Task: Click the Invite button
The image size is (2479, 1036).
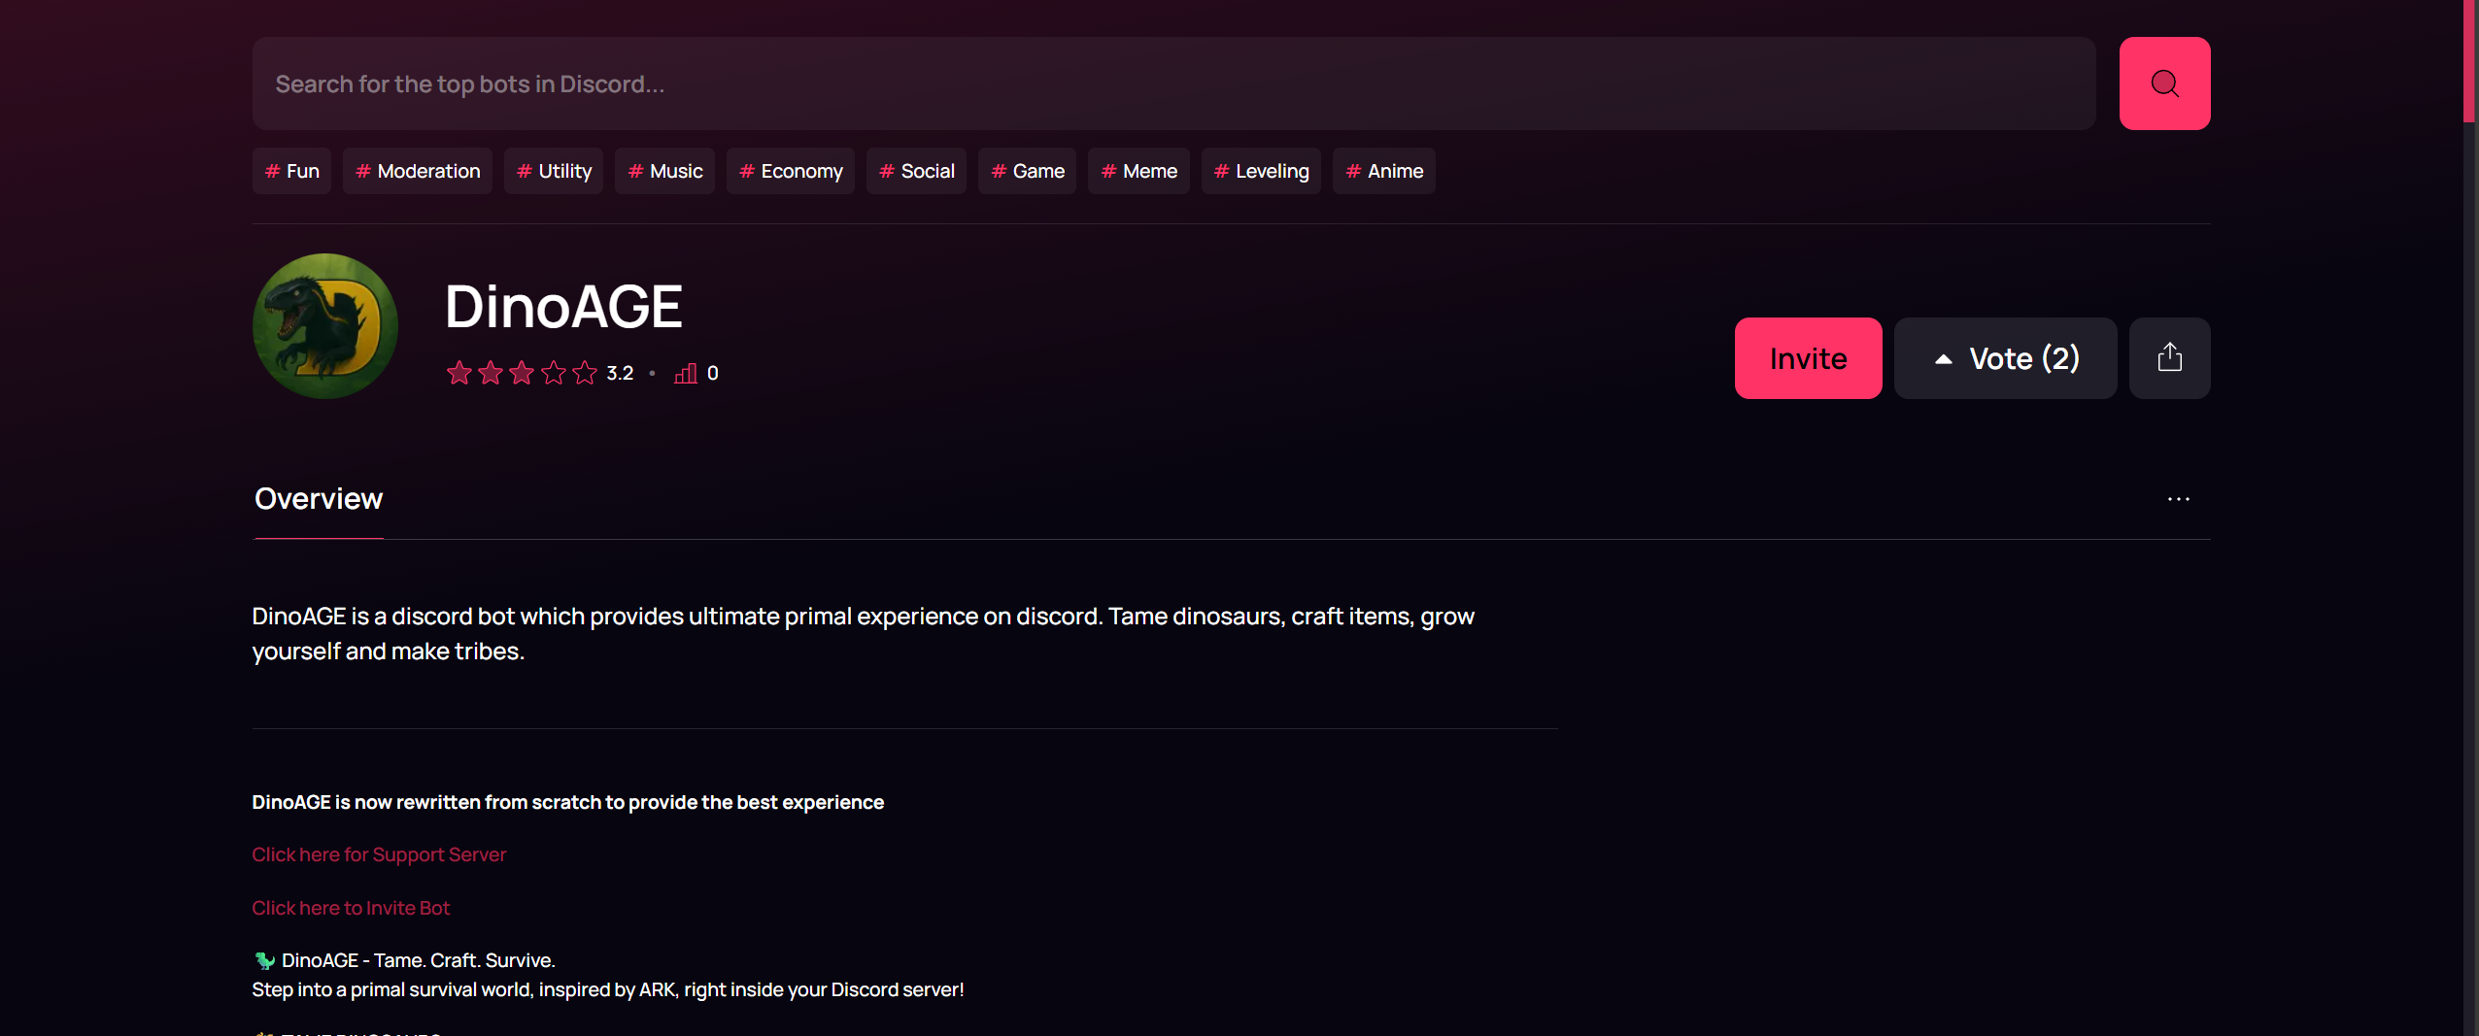Action: pos(1808,358)
